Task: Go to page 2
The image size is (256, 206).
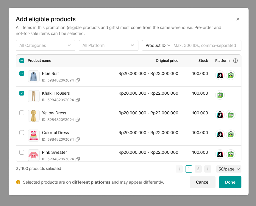Action: pos(198,169)
